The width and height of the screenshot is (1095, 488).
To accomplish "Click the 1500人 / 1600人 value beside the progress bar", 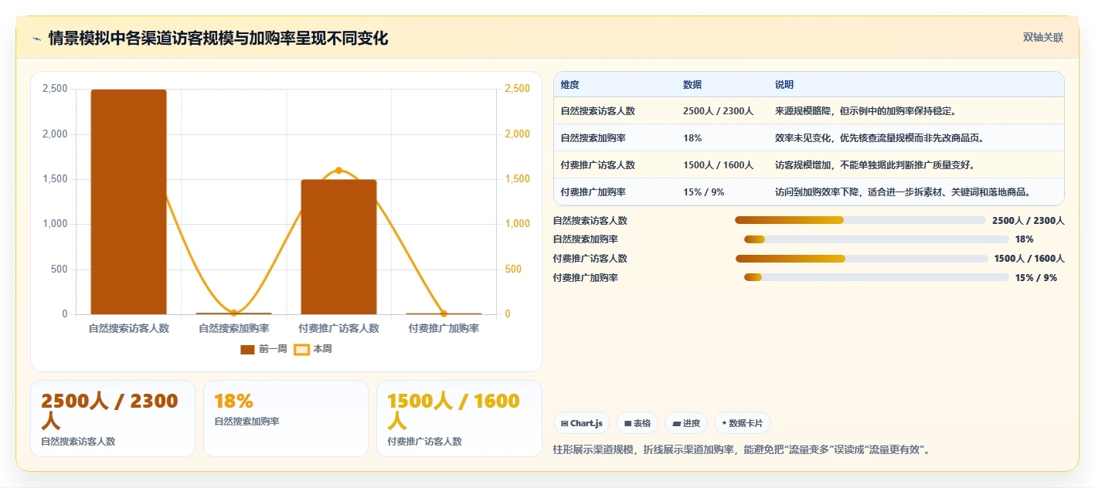I will click(x=1029, y=259).
